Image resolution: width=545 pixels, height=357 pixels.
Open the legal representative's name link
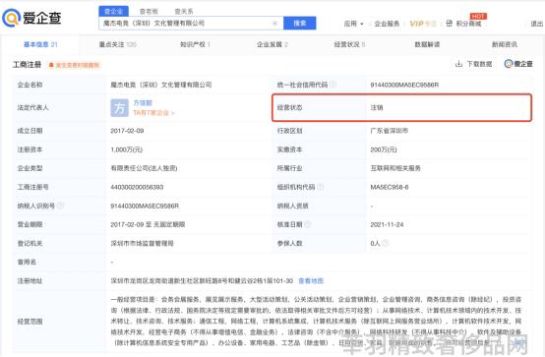pyautogui.click(x=143, y=103)
